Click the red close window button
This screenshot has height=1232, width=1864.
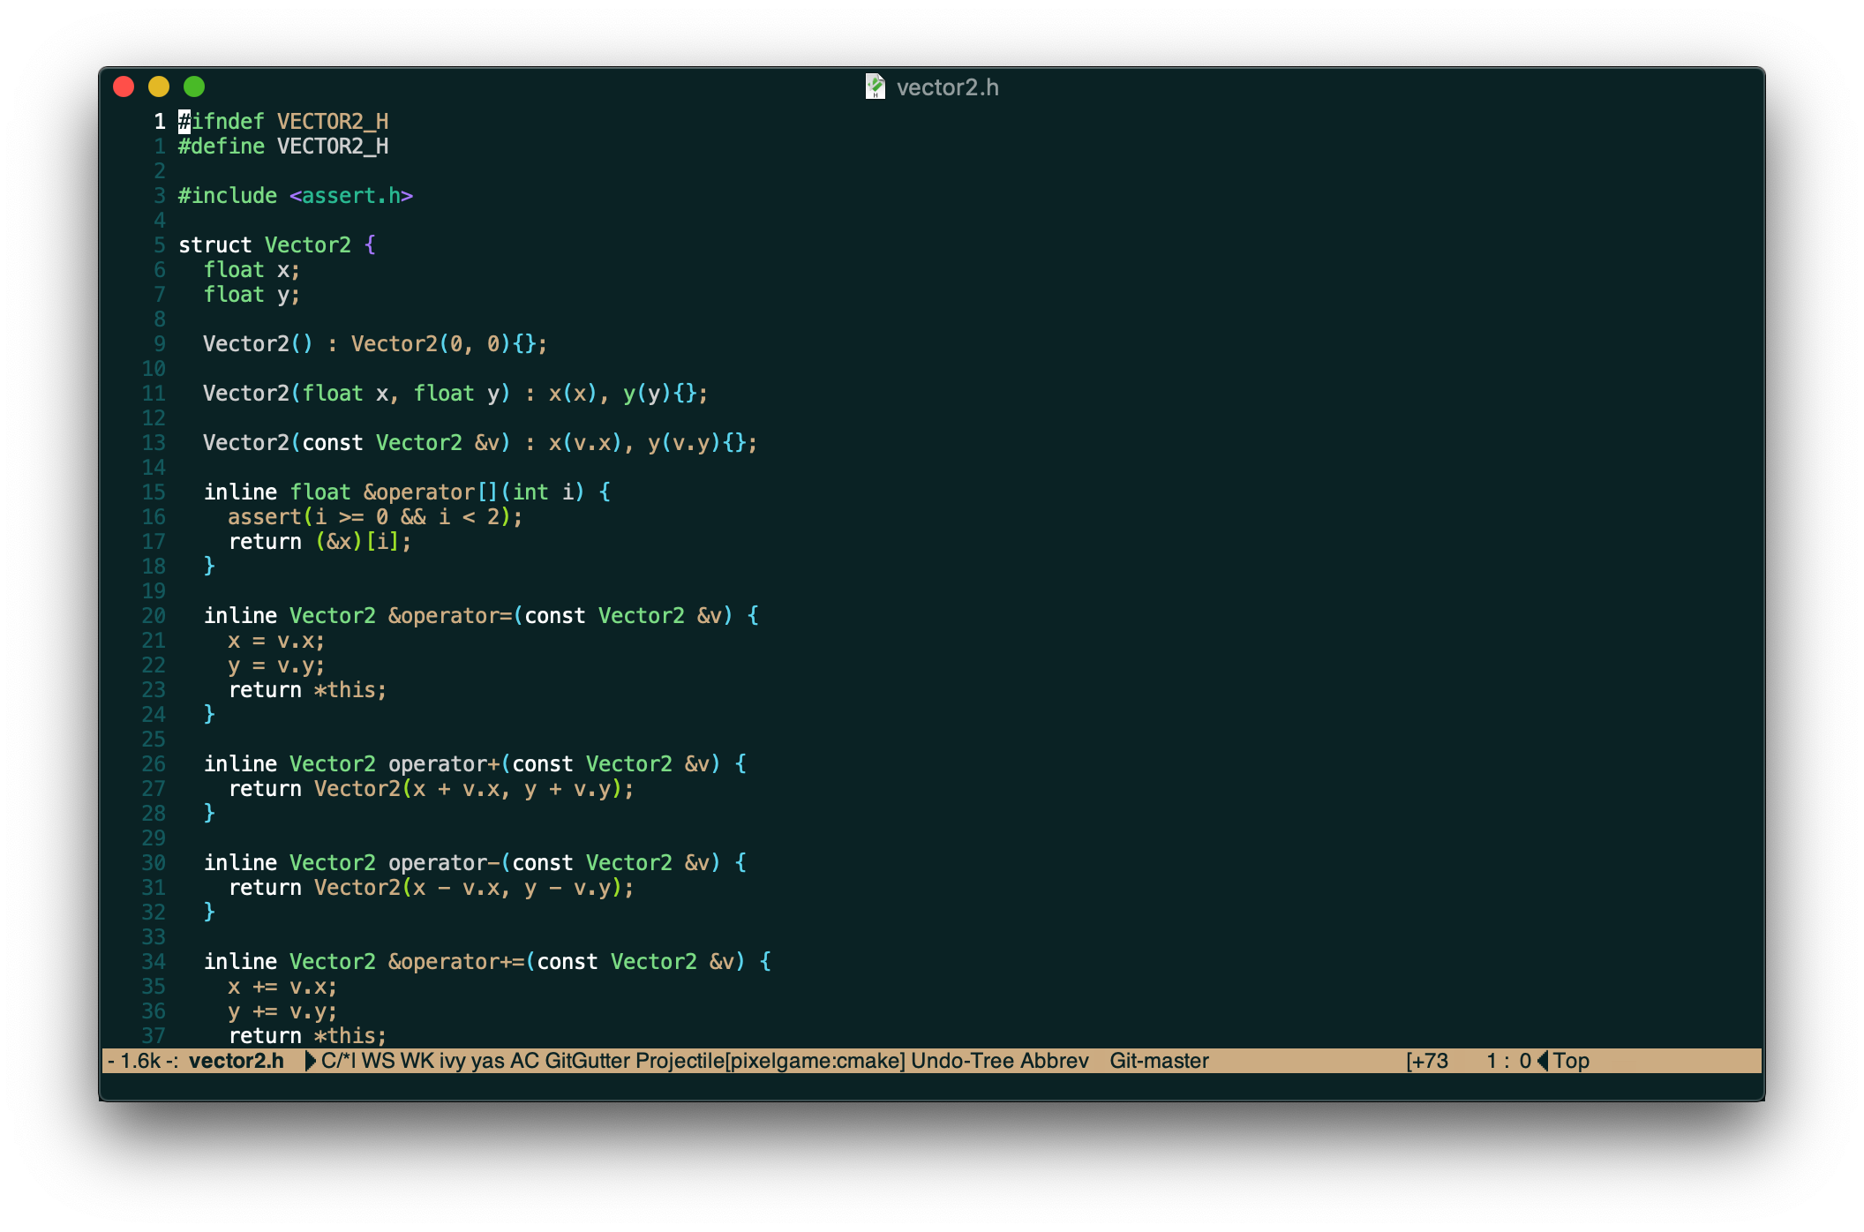[x=124, y=86]
